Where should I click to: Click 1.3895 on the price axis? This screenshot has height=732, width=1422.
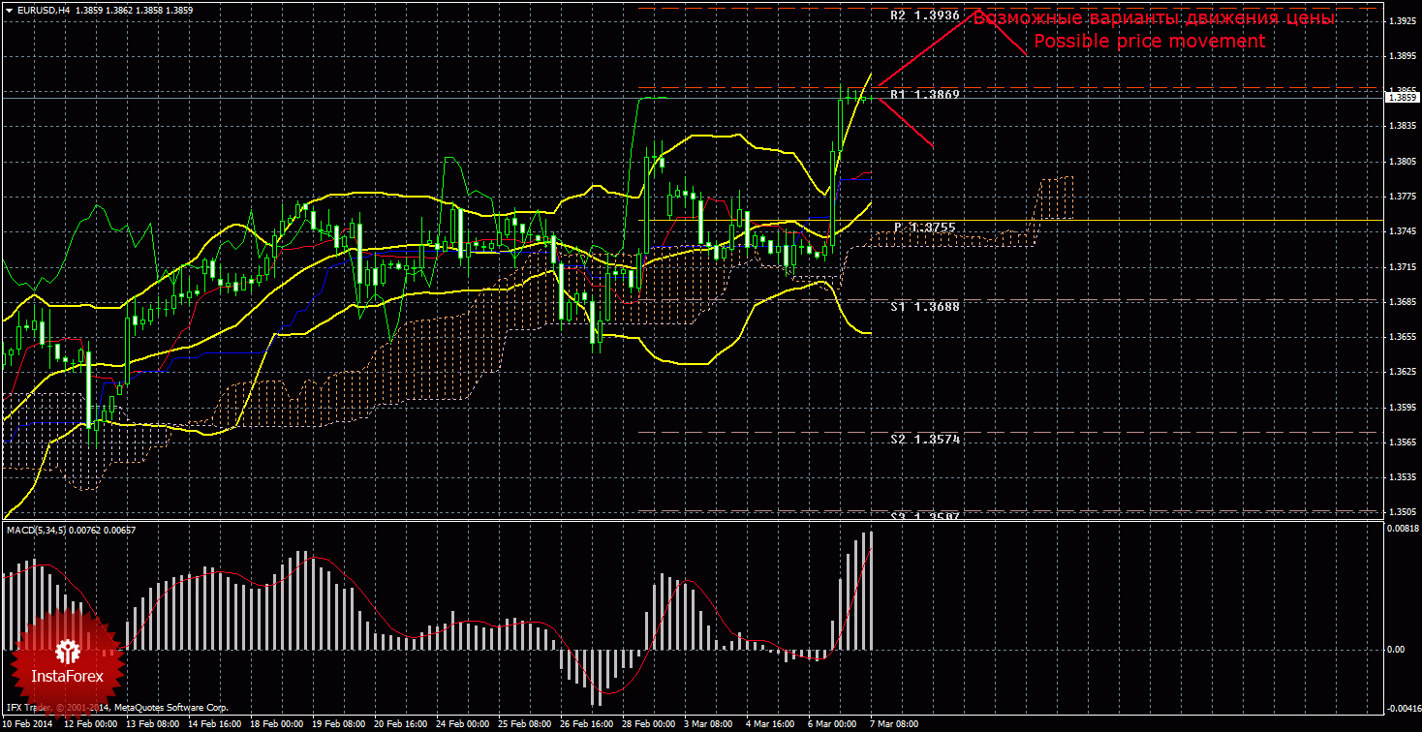tap(1401, 56)
